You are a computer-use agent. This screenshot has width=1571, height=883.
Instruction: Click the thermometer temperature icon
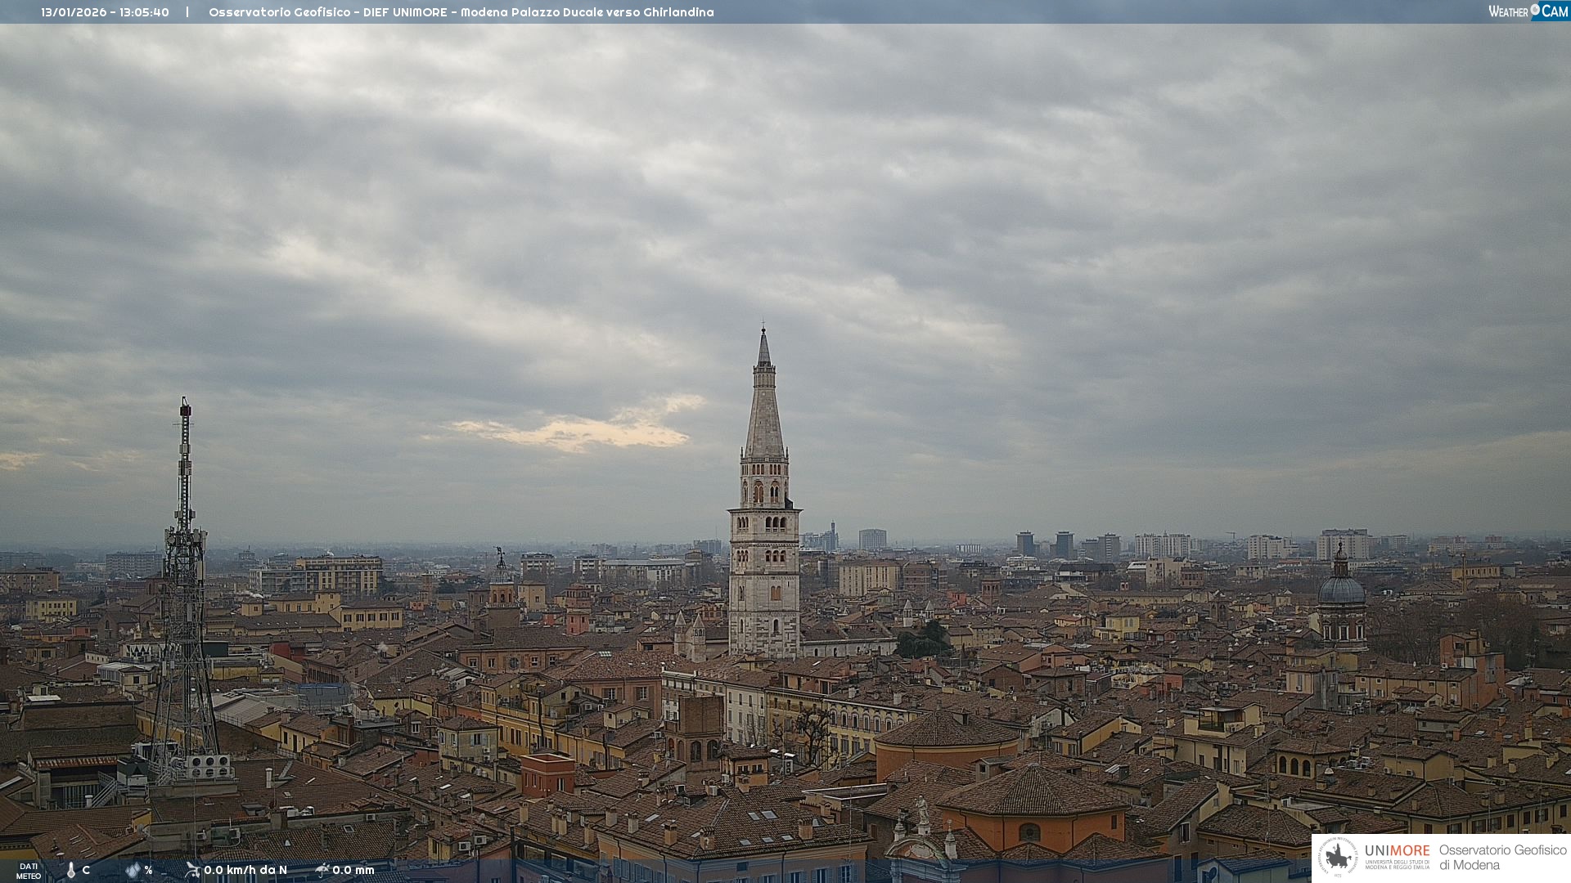click(71, 870)
